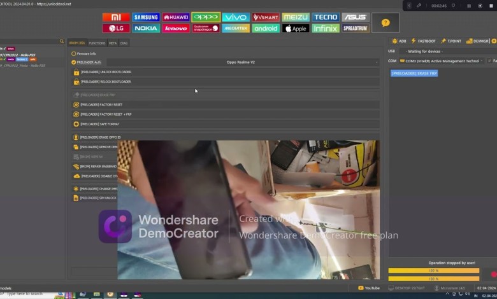Pause the screen recording
The height and width of the screenshot is (299, 497).
tap(469, 6)
